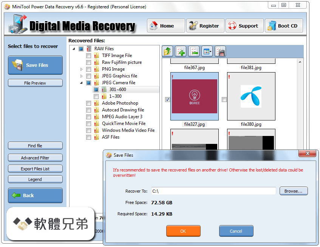
Task: Check the Raw Fujifilm picture checkbox
Action: (88, 62)
